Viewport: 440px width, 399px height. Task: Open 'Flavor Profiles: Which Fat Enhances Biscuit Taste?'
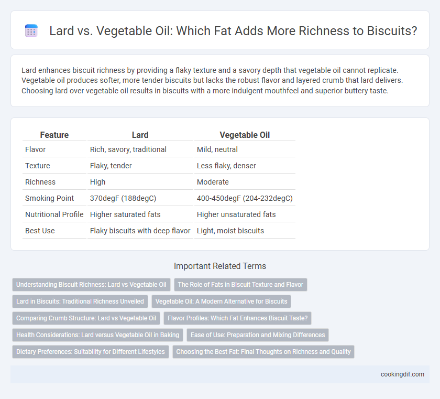(237, 318)
